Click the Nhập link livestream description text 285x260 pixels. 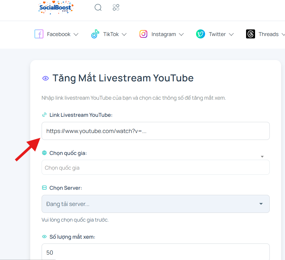[134, 98]
